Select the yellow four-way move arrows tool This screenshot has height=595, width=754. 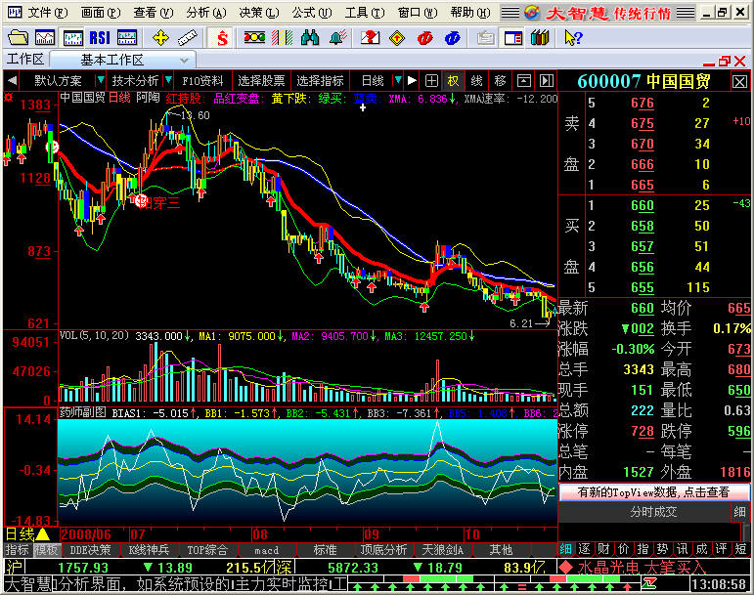click(160, 37)
